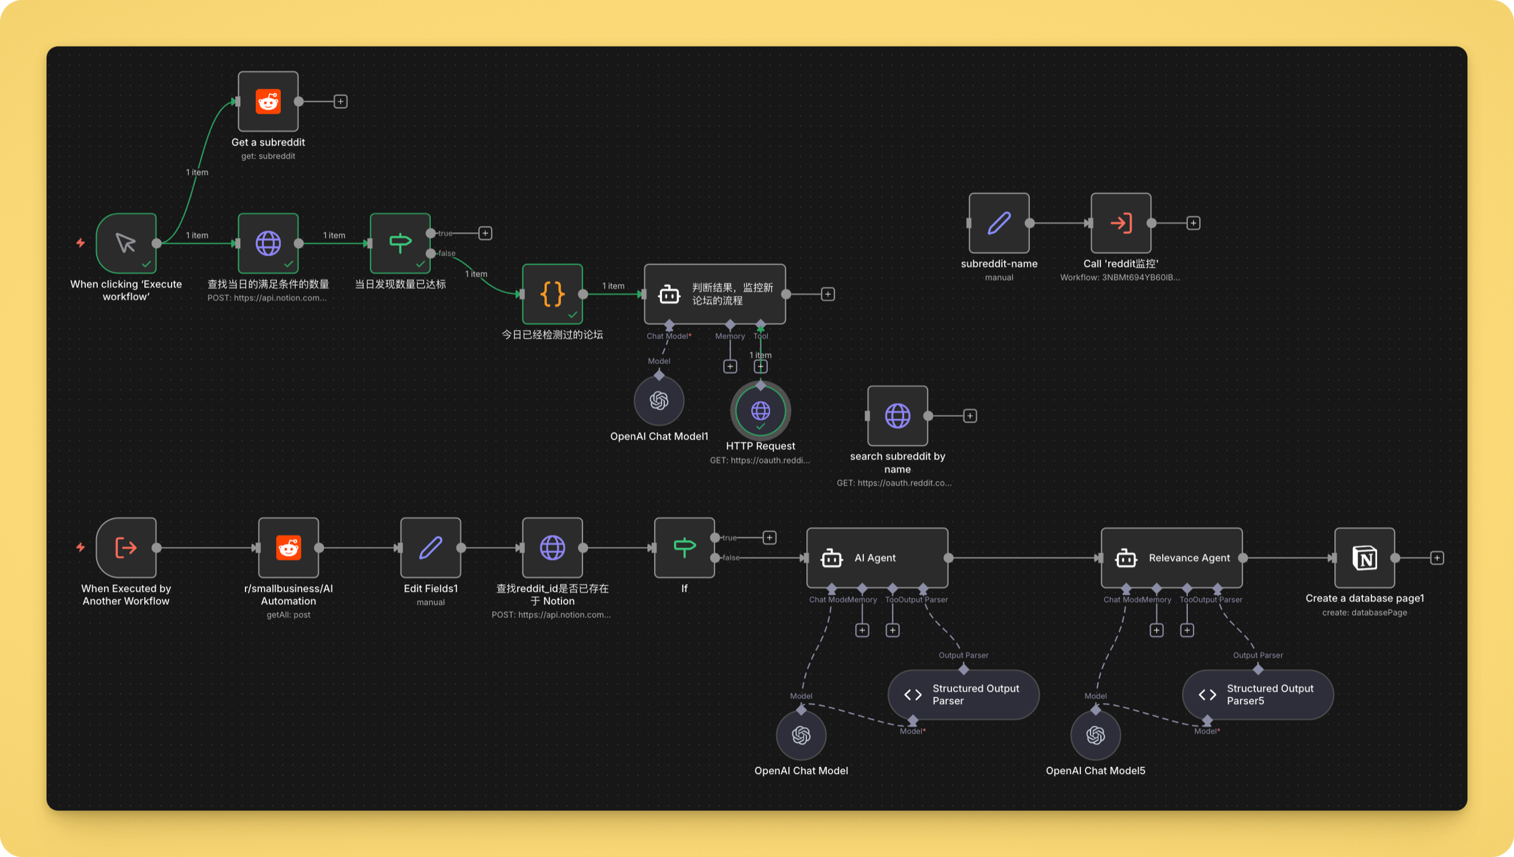This screenshot has height=857, width=1514.
Task: Click the Get a subreddit Reddit node
Action: click(x=268, y=102)
